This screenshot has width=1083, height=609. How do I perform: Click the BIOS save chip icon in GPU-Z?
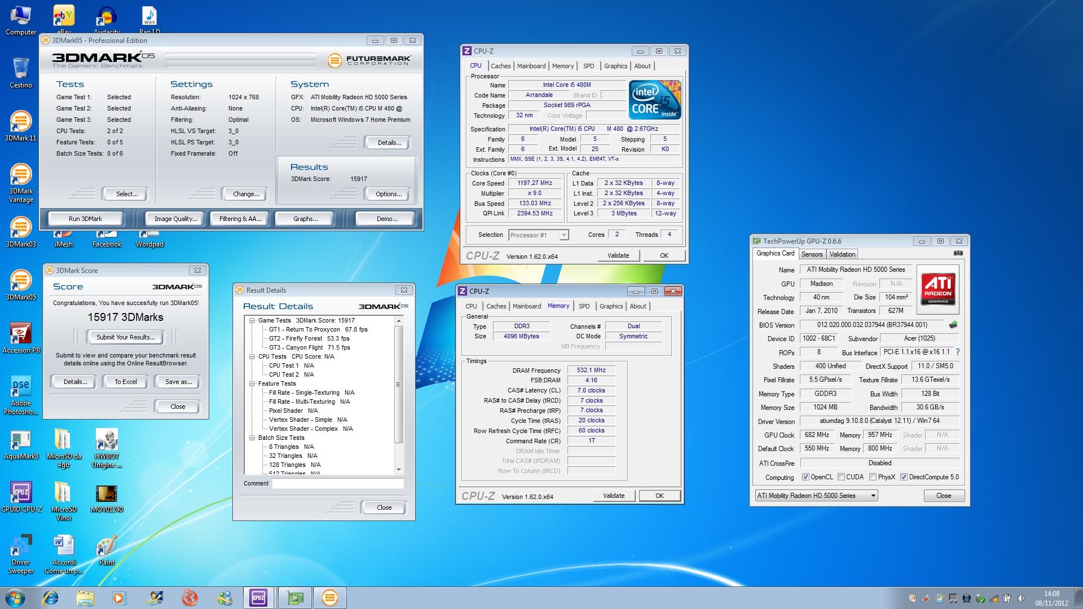point(953,325)
